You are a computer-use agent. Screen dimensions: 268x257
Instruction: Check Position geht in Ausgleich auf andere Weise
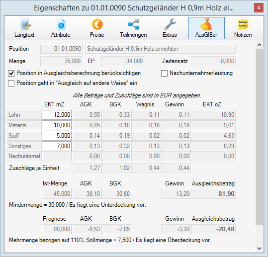pyautogui.click(x=11, y=83)
